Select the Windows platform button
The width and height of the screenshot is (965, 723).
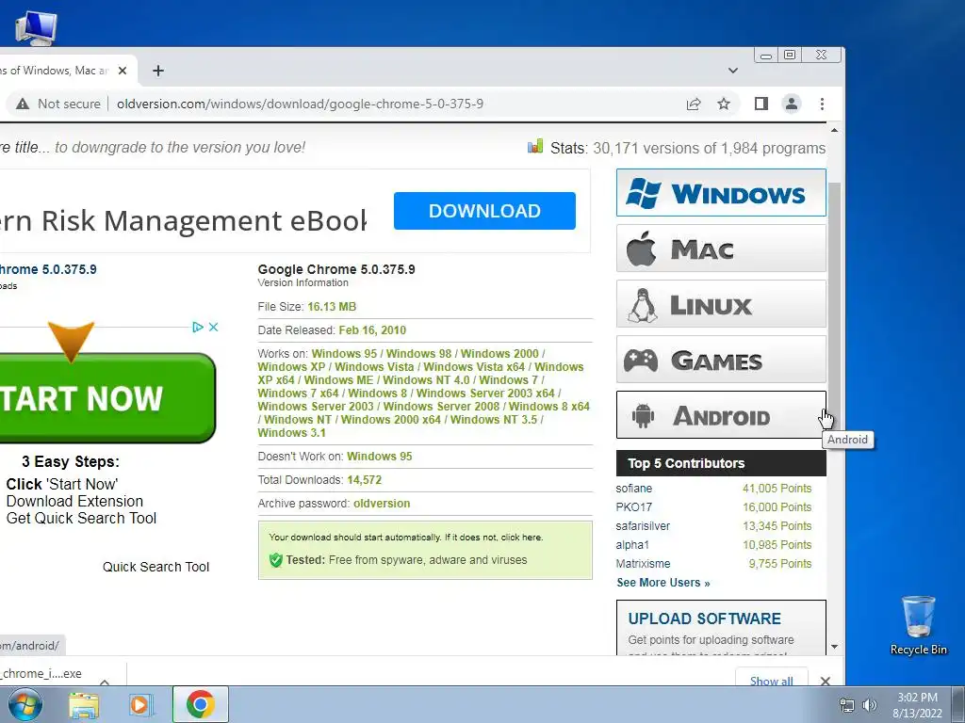[x=721, y=193]
